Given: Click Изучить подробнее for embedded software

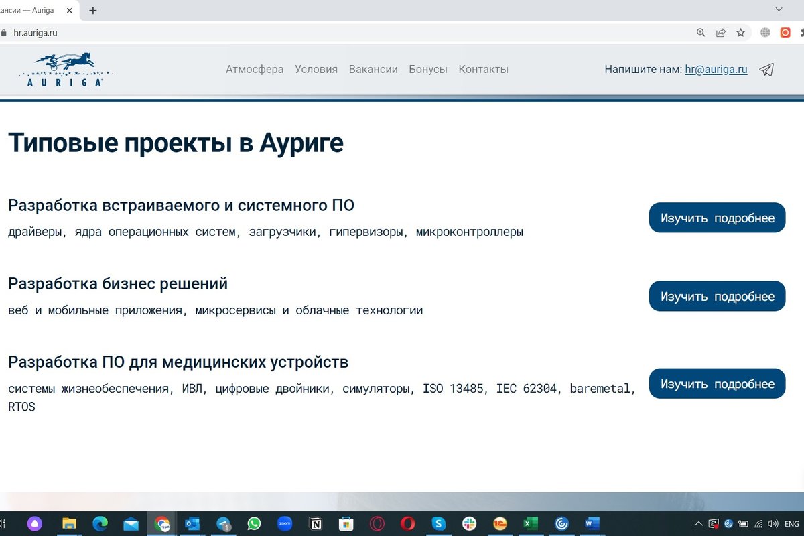Looking at the screenshot, I should (717, 218).
